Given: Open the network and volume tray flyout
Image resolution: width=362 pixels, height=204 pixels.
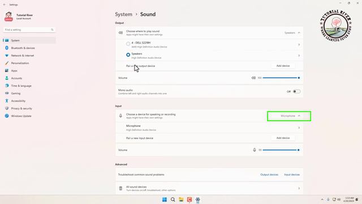Looking at the screenshot, I should [x=337, y=199].
